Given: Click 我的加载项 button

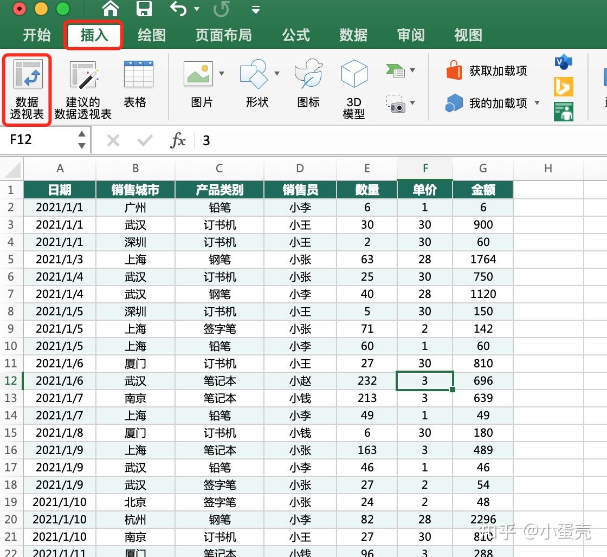Looking at the screenshot, I should click(486, 103).
